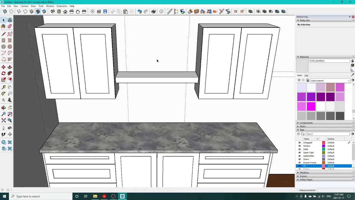Image resolution: width=355 pixels, height=200 pixels.
Task: Click the Add Tag Folder icon
Action: [303, 134]
